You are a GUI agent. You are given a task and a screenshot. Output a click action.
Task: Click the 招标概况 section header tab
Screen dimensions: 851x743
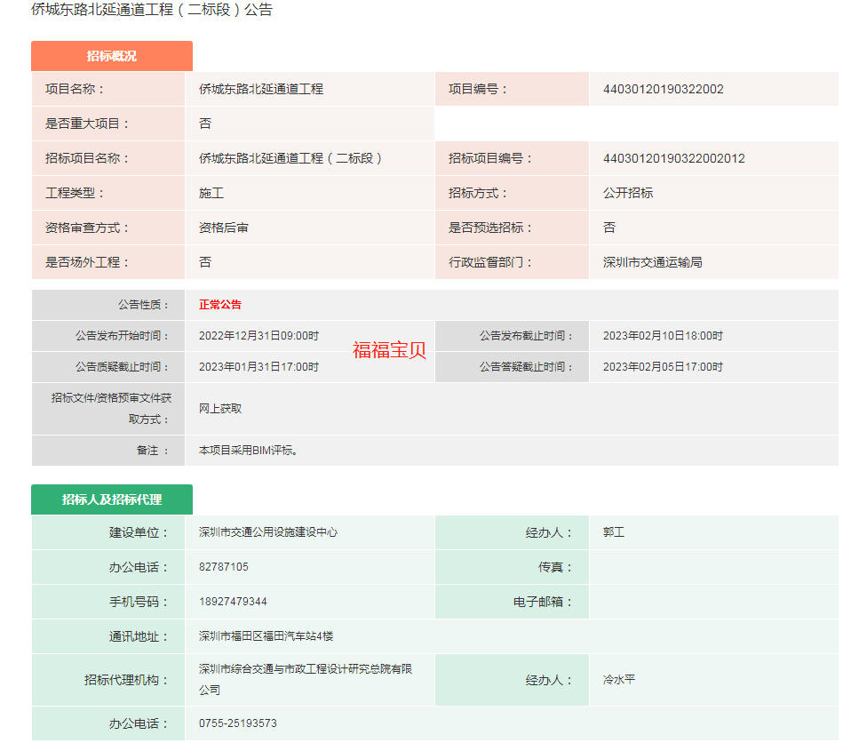point(112,56)
